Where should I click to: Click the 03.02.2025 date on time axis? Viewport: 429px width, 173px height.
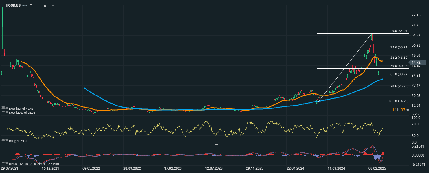click(376, 168)
